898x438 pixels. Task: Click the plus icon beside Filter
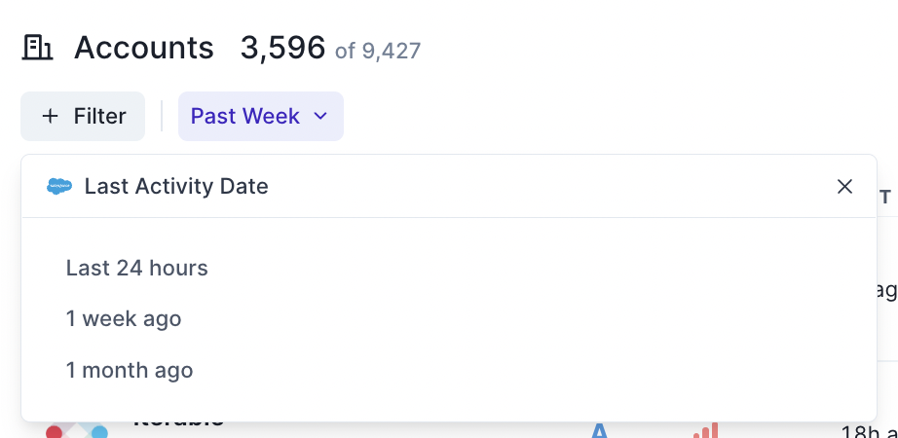(51, 117)
